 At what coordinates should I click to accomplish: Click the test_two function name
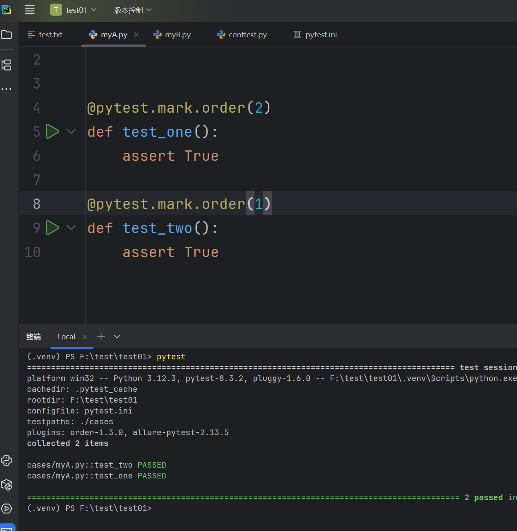pos(158,228)
